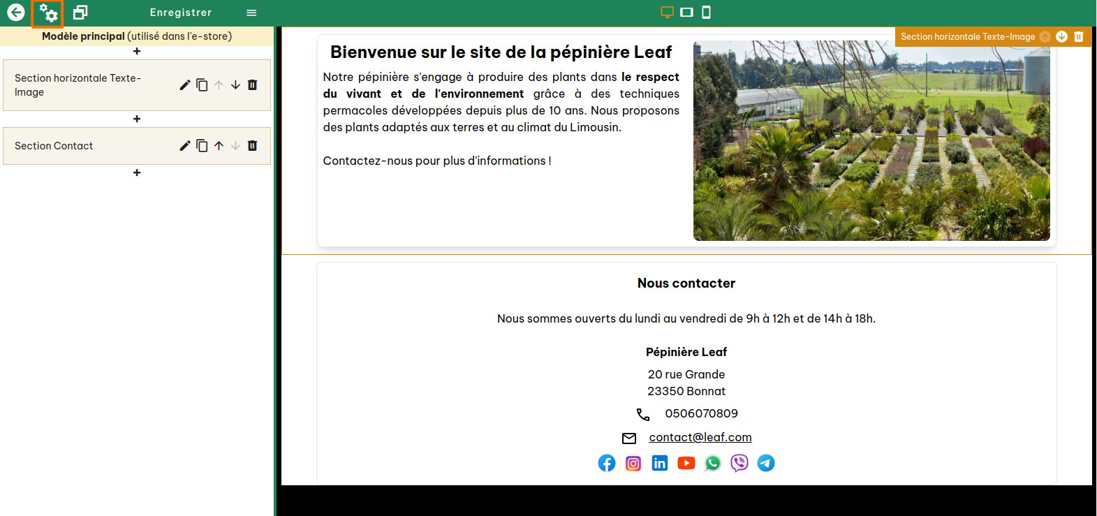This screenshot has width=1097, height=516.
Task: Open the WhatsApp social link
Action: coord(713,463)
